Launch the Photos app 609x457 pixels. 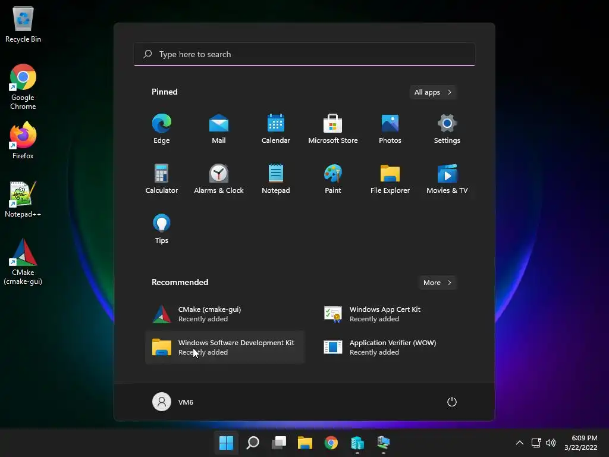coord(390,129)
